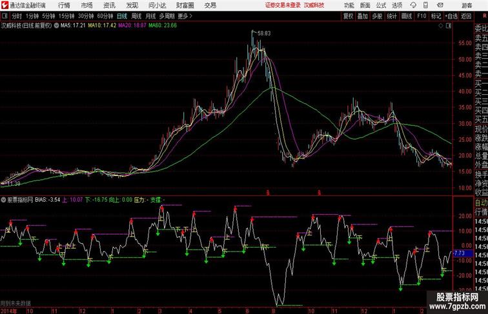Open the 发现 menu
This screenshot has width=488, height=314.
pos(132,5)
